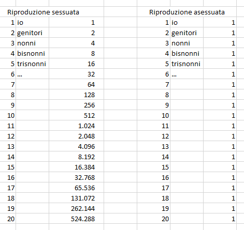Click the cell containing 524.288

(76, 219)
